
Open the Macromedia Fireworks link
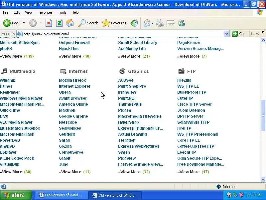[x=140, y=116]
